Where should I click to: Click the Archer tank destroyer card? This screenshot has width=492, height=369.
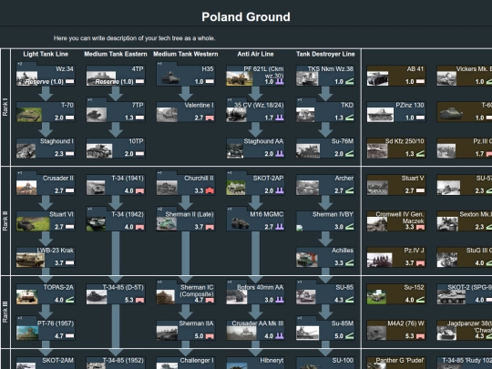coord(325,185)
